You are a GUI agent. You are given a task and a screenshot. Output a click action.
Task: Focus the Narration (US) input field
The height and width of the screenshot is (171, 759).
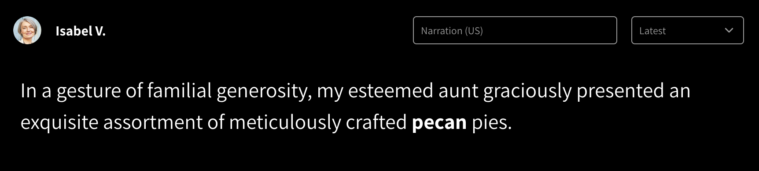tap(515, 30)
